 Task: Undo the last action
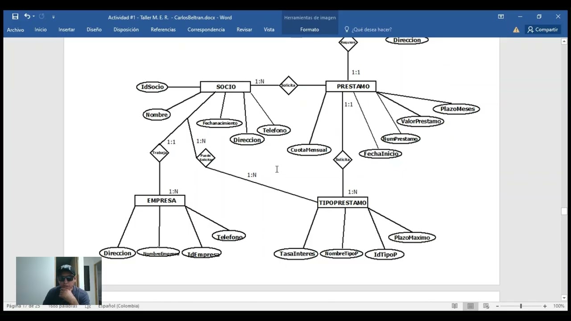[x=27, y=16]
